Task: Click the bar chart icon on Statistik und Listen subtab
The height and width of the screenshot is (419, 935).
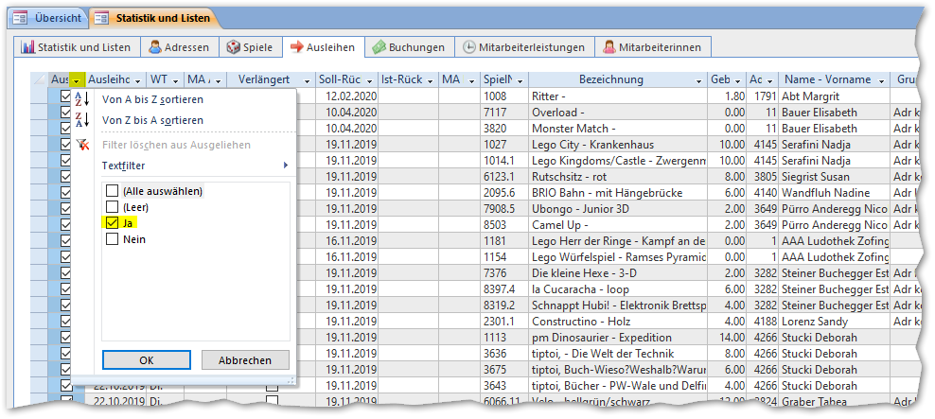Action: 28,47
